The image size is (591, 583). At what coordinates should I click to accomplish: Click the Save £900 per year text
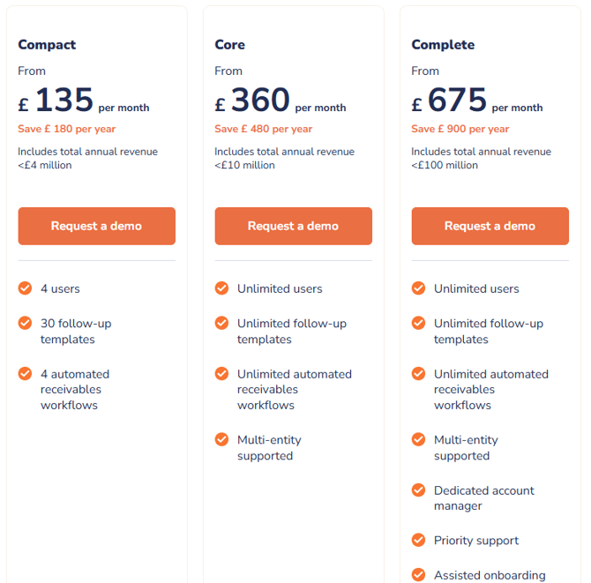(x=460, y=129)
